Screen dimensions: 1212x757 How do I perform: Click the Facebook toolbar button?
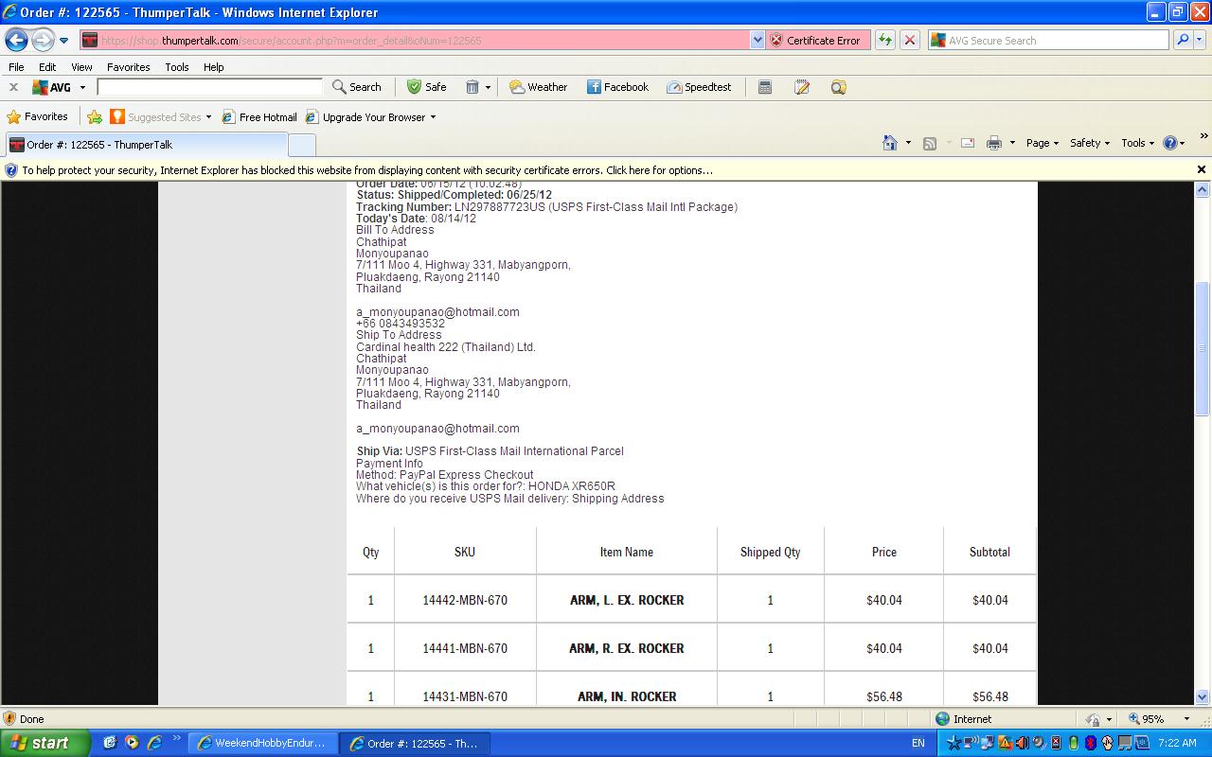617,87
